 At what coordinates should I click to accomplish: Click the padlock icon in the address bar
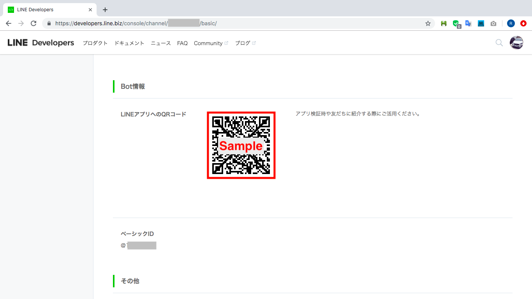click(x=49, y=23)
